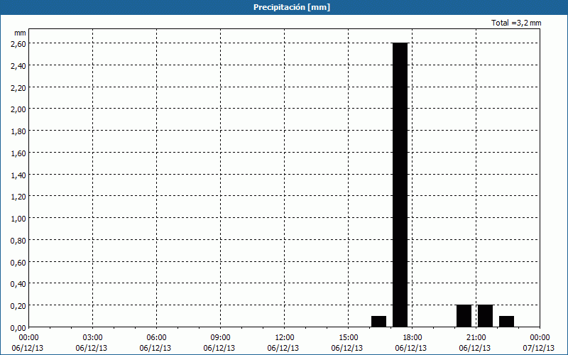Image resolution: width=568 pixels, height=355 pixels.
Task: Pick the 1,40 y-axis value
Action: [18, 175]
